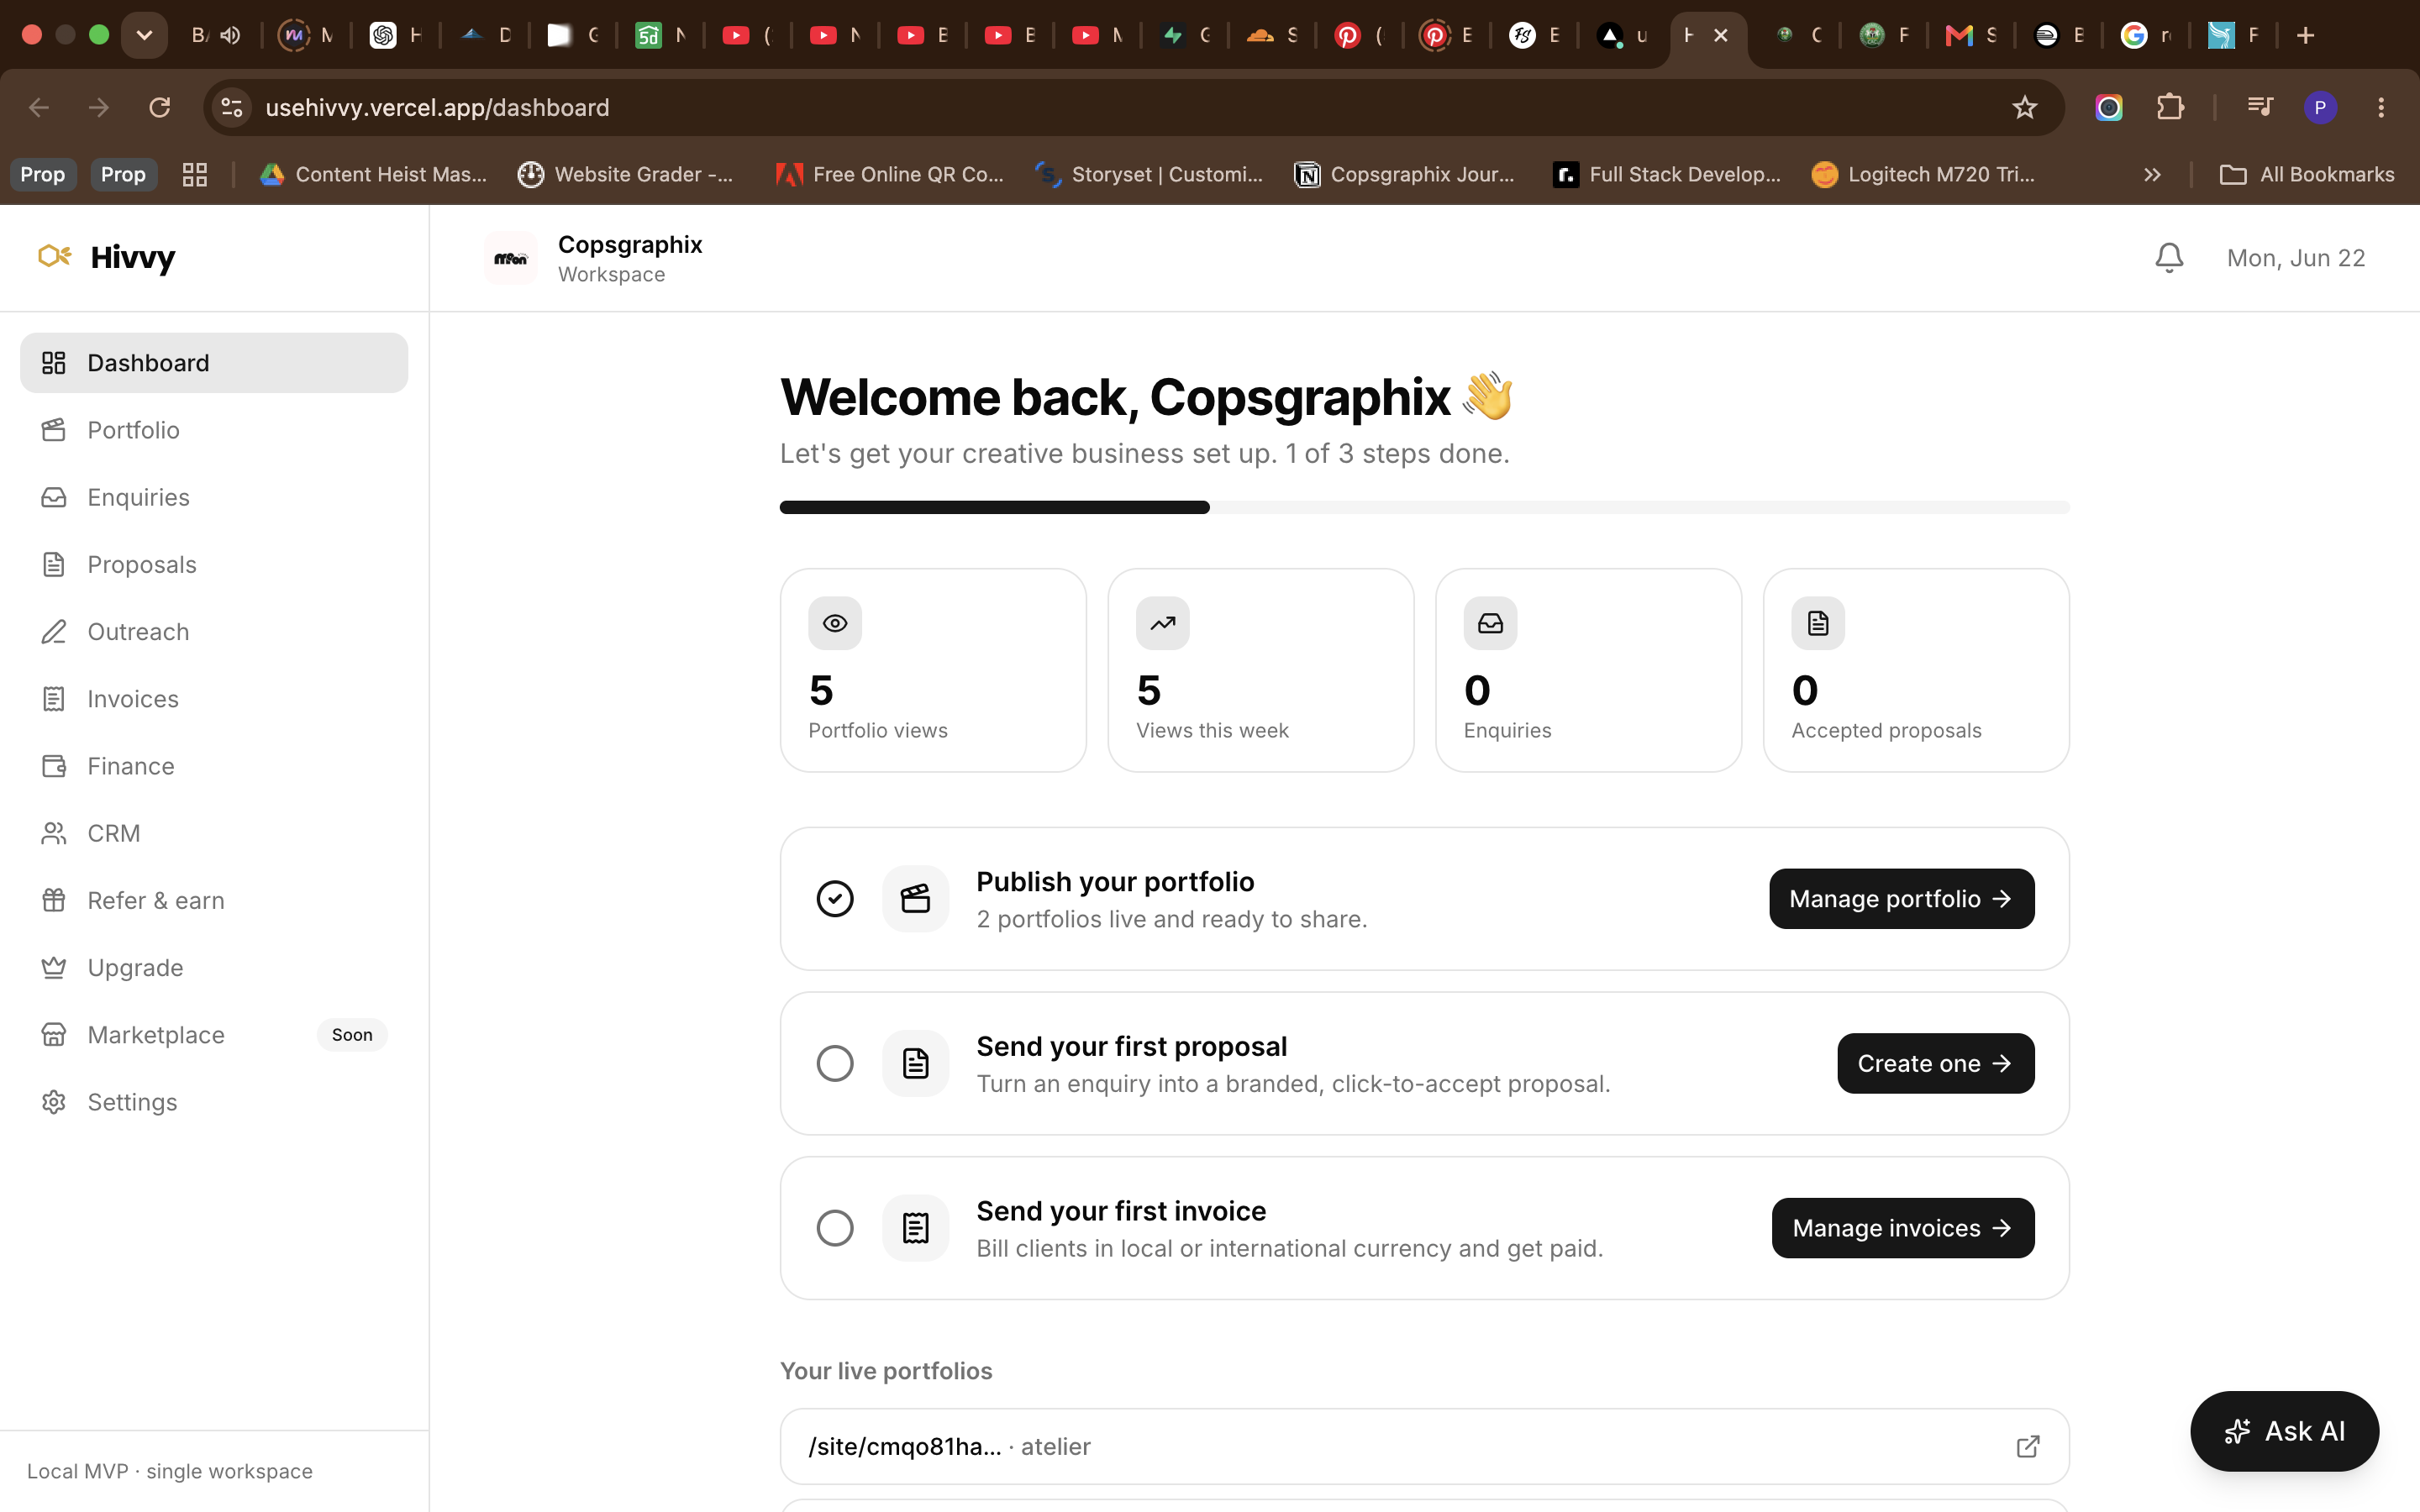Open the browser extensions puzzle icon

pyautogui.click(x=2169, y=107)
